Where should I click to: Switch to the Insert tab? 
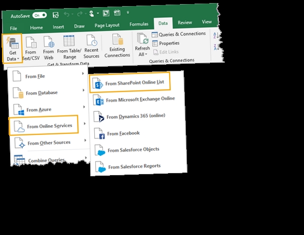pos(58,27)
